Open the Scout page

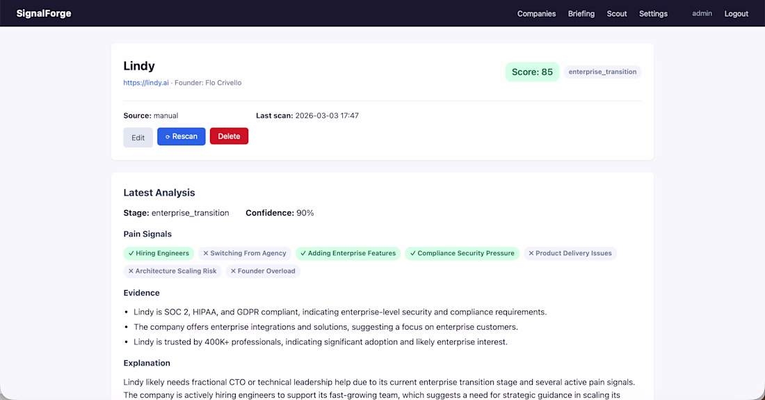617,14
